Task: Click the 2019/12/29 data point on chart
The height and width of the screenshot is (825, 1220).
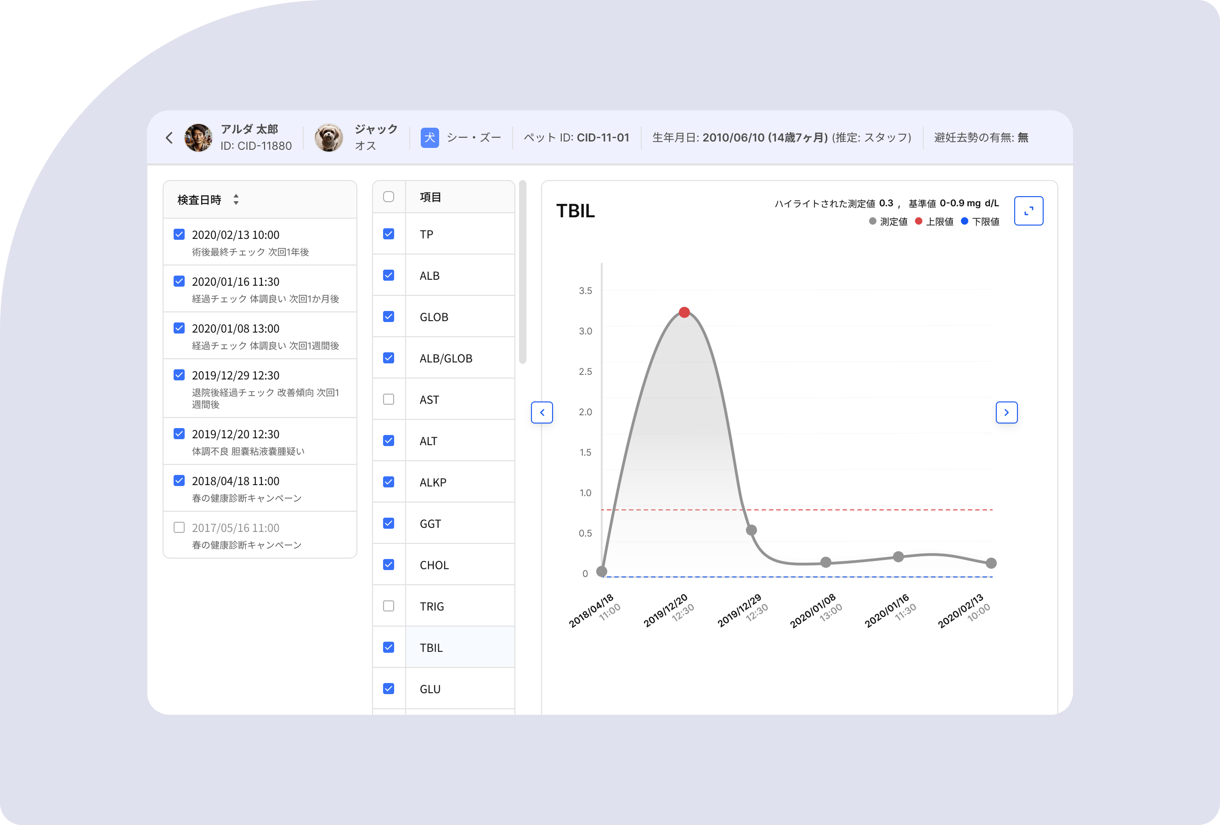Action: tap(751, 530)
